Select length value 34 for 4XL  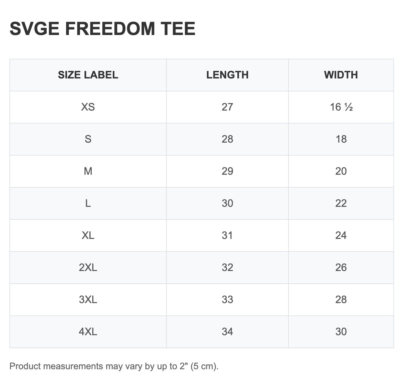(227, 332)
